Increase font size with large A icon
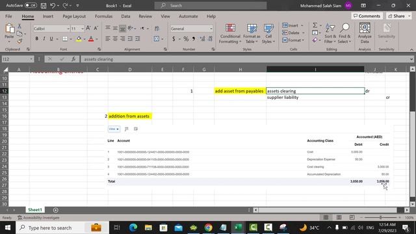Image resolution: width=416 pixels, height=234 pixels. pos(88,28)
